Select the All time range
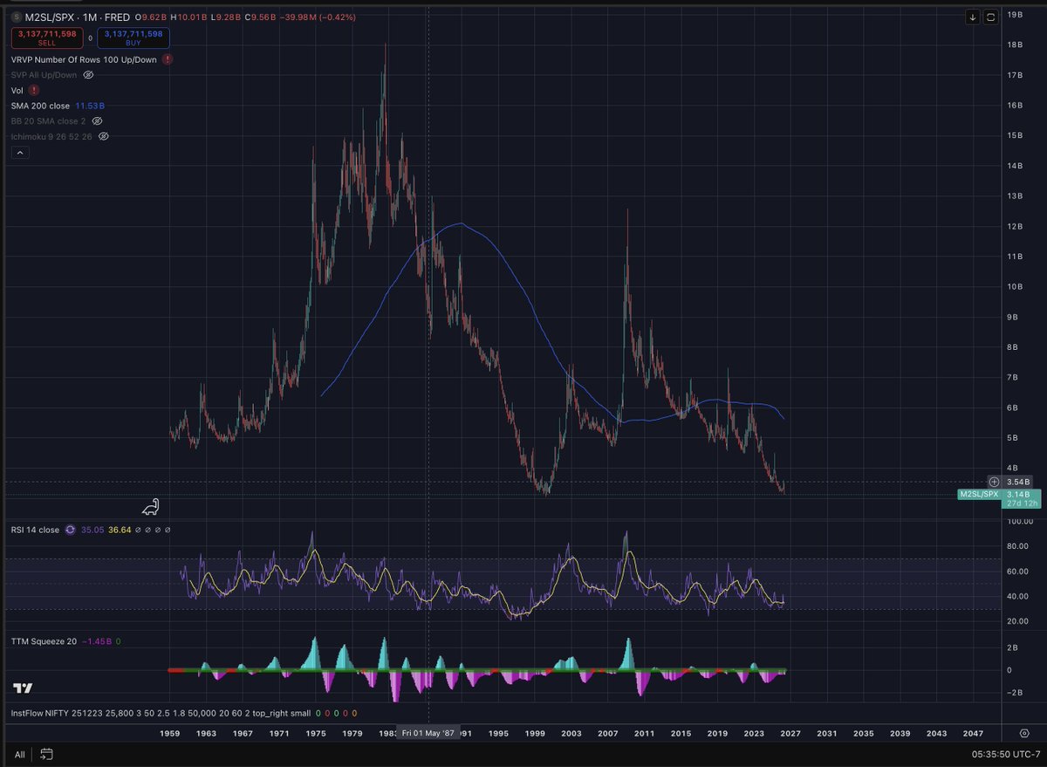Image resolution: width=1047 pixels, height=767 pixels. [19, 754]
